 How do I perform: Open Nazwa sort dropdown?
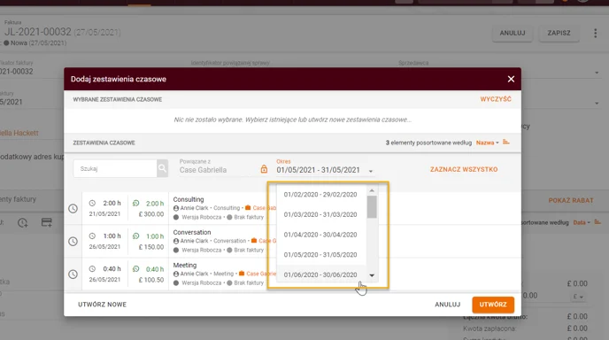tap(487, 143)
